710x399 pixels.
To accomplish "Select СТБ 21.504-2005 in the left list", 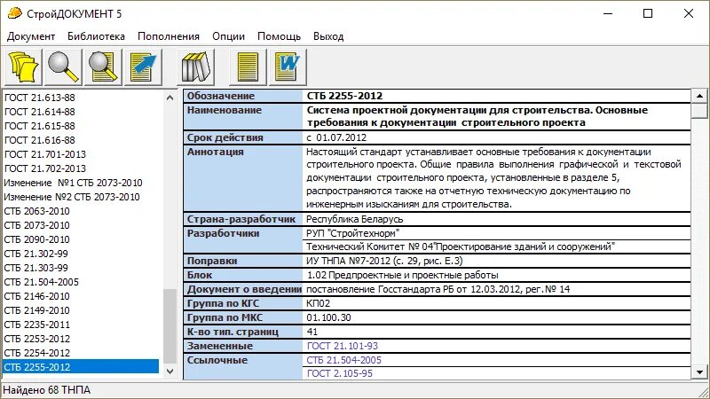I will coord(41,282).
